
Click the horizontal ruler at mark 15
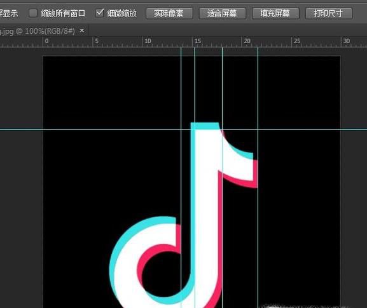point(198,41)
